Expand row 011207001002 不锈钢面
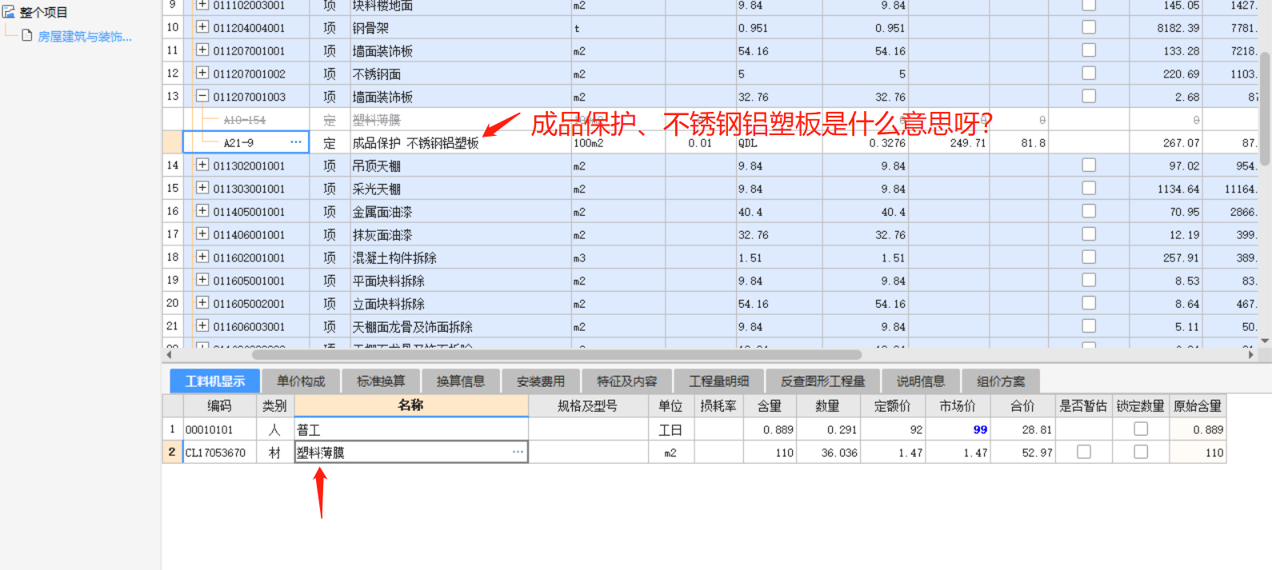This screenshot has height=570, width=1272. click(x=202, y=74)
